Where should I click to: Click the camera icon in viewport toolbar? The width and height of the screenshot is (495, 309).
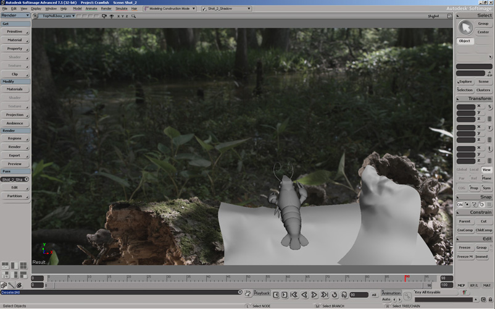[x=104, y=16]
